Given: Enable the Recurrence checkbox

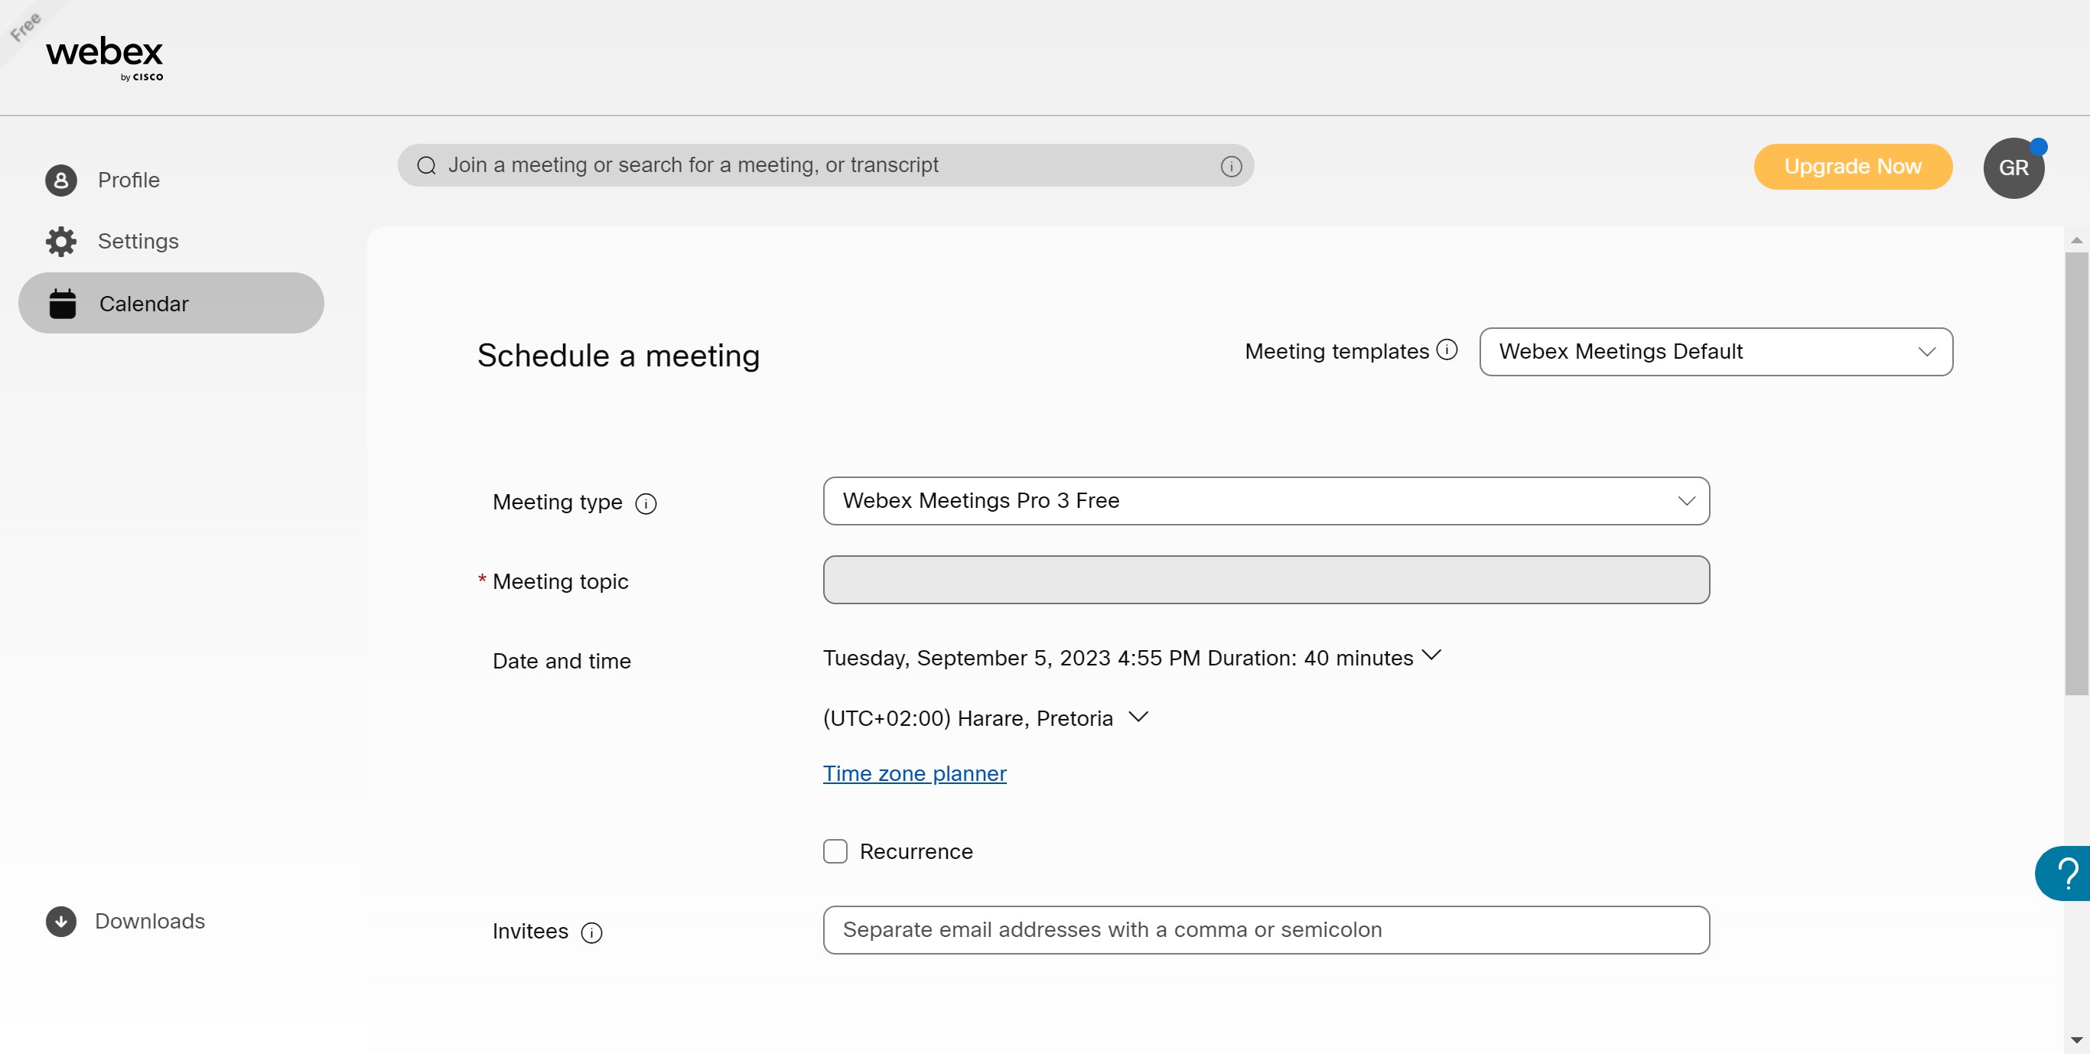Looking at the screenshot, I should point(835,851).
